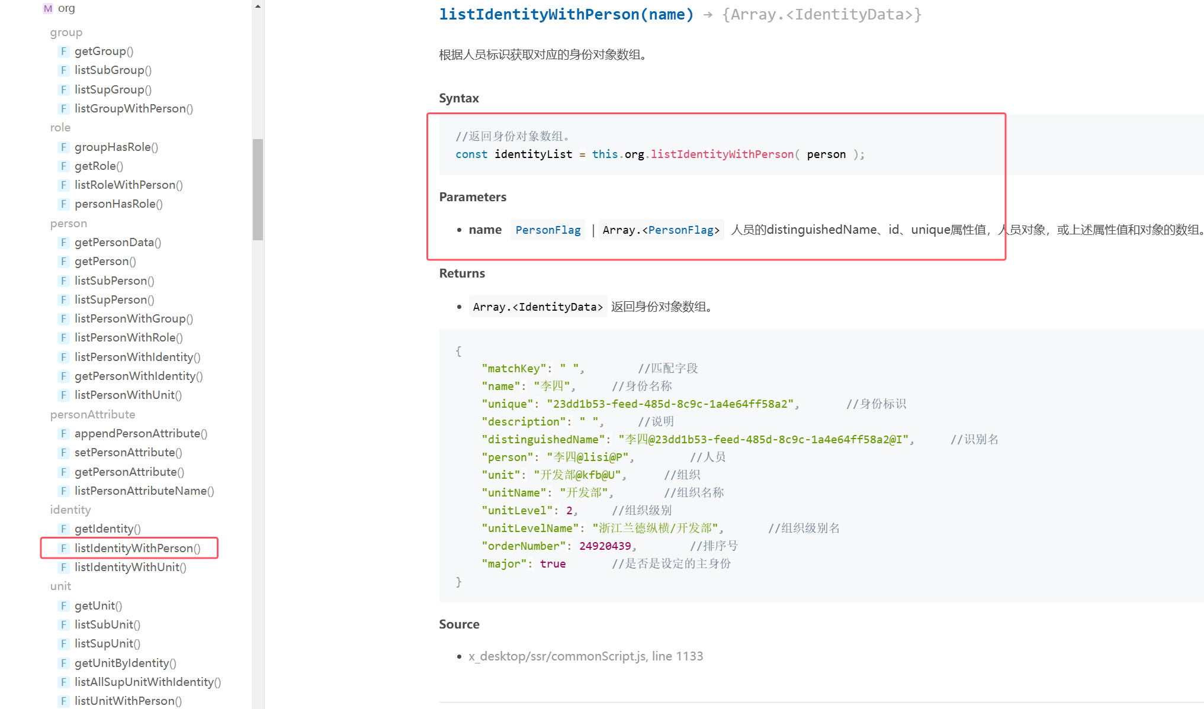
Task: Click the sidebar vertical scrollbar thumb
Action: 258,189
